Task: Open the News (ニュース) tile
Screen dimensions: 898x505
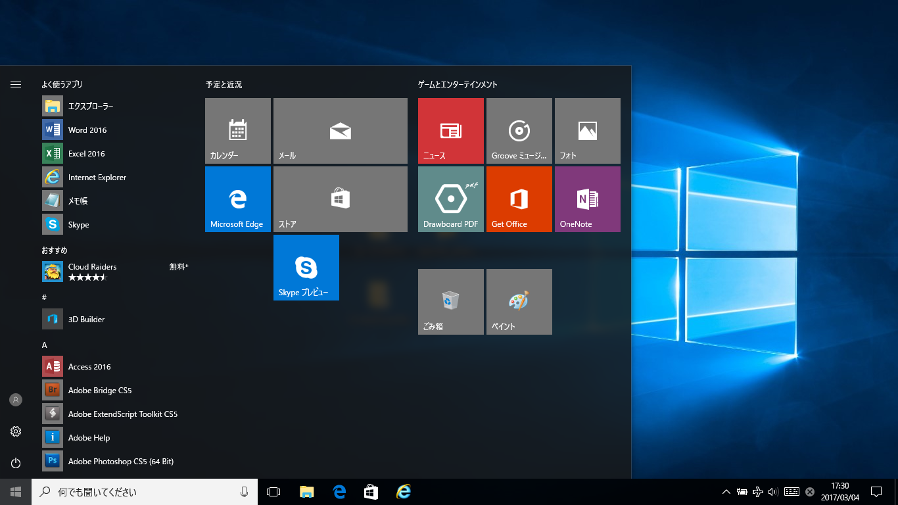Action: (451, 131)
